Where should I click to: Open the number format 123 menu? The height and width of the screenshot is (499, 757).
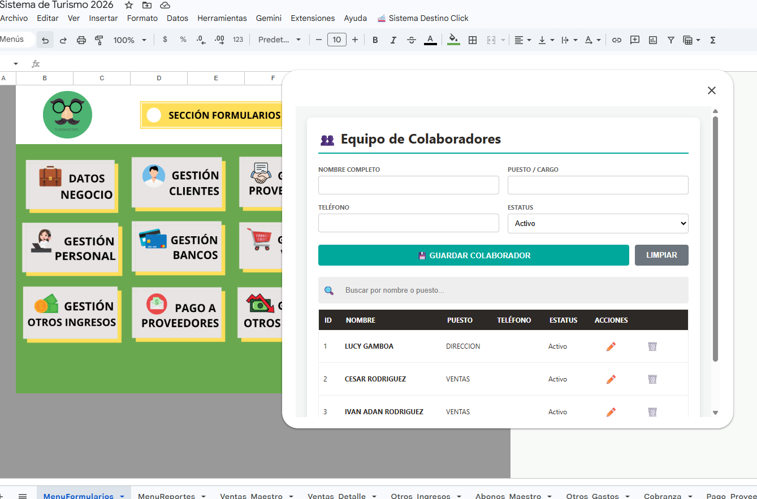click(238, 40)
